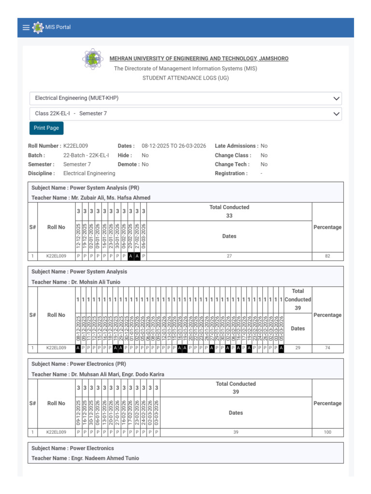This screenshot has height=494, width=371.
Task: Click attended count 27 in first table
Action: coord(229,256)
